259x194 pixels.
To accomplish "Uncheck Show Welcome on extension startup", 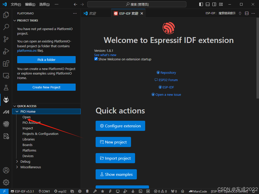I will coord(96,59).
